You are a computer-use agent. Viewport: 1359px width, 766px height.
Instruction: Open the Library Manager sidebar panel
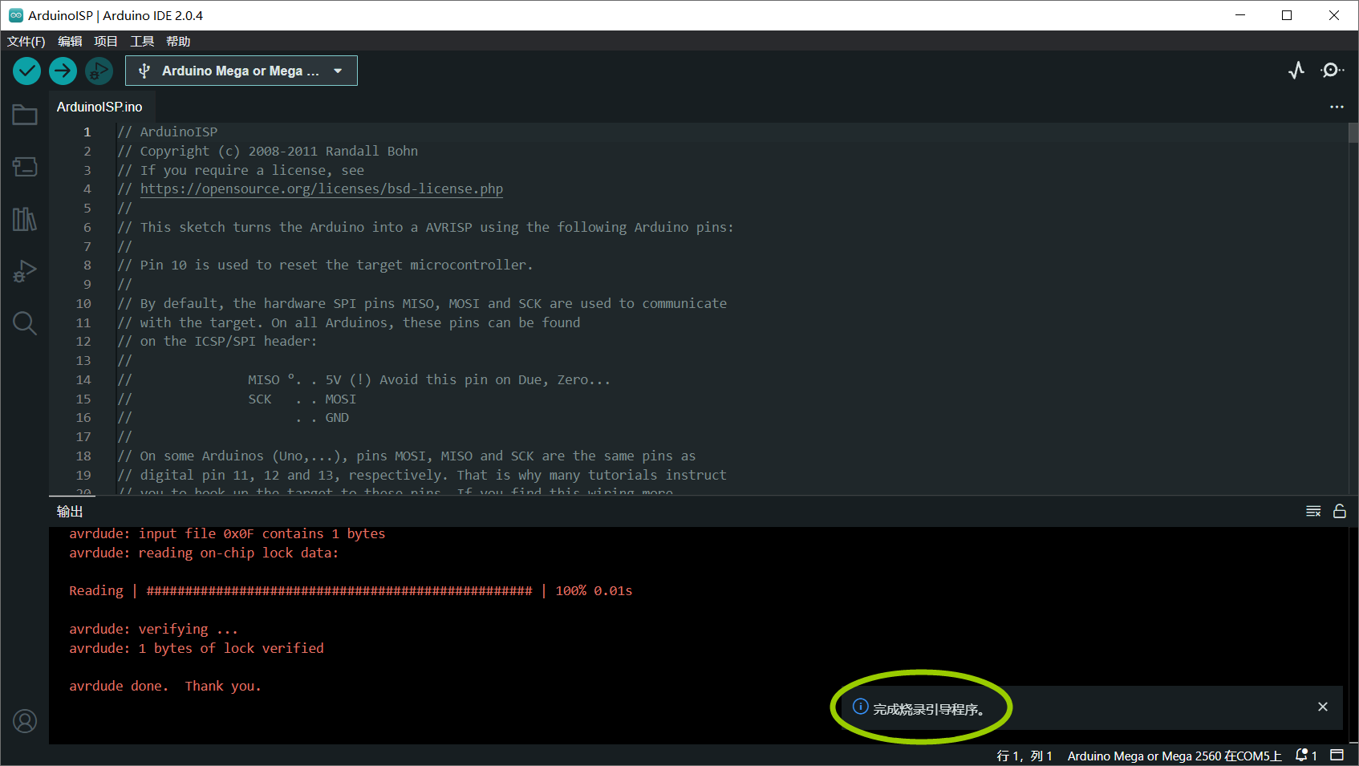pyautogui.click(x=25, y=219)
